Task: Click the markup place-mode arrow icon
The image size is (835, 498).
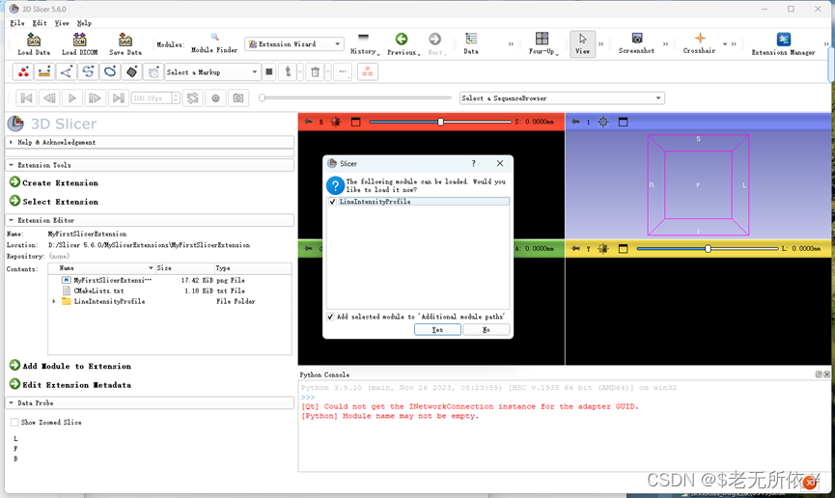Action: 288,72
